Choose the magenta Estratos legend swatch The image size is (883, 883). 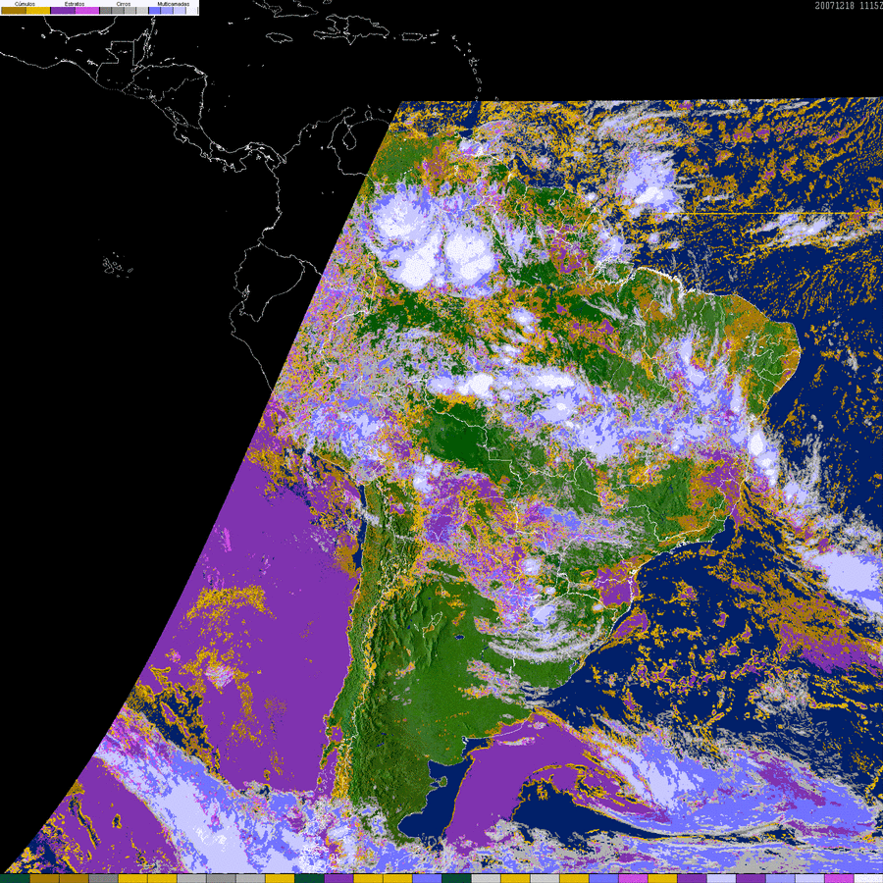[87, 10]
